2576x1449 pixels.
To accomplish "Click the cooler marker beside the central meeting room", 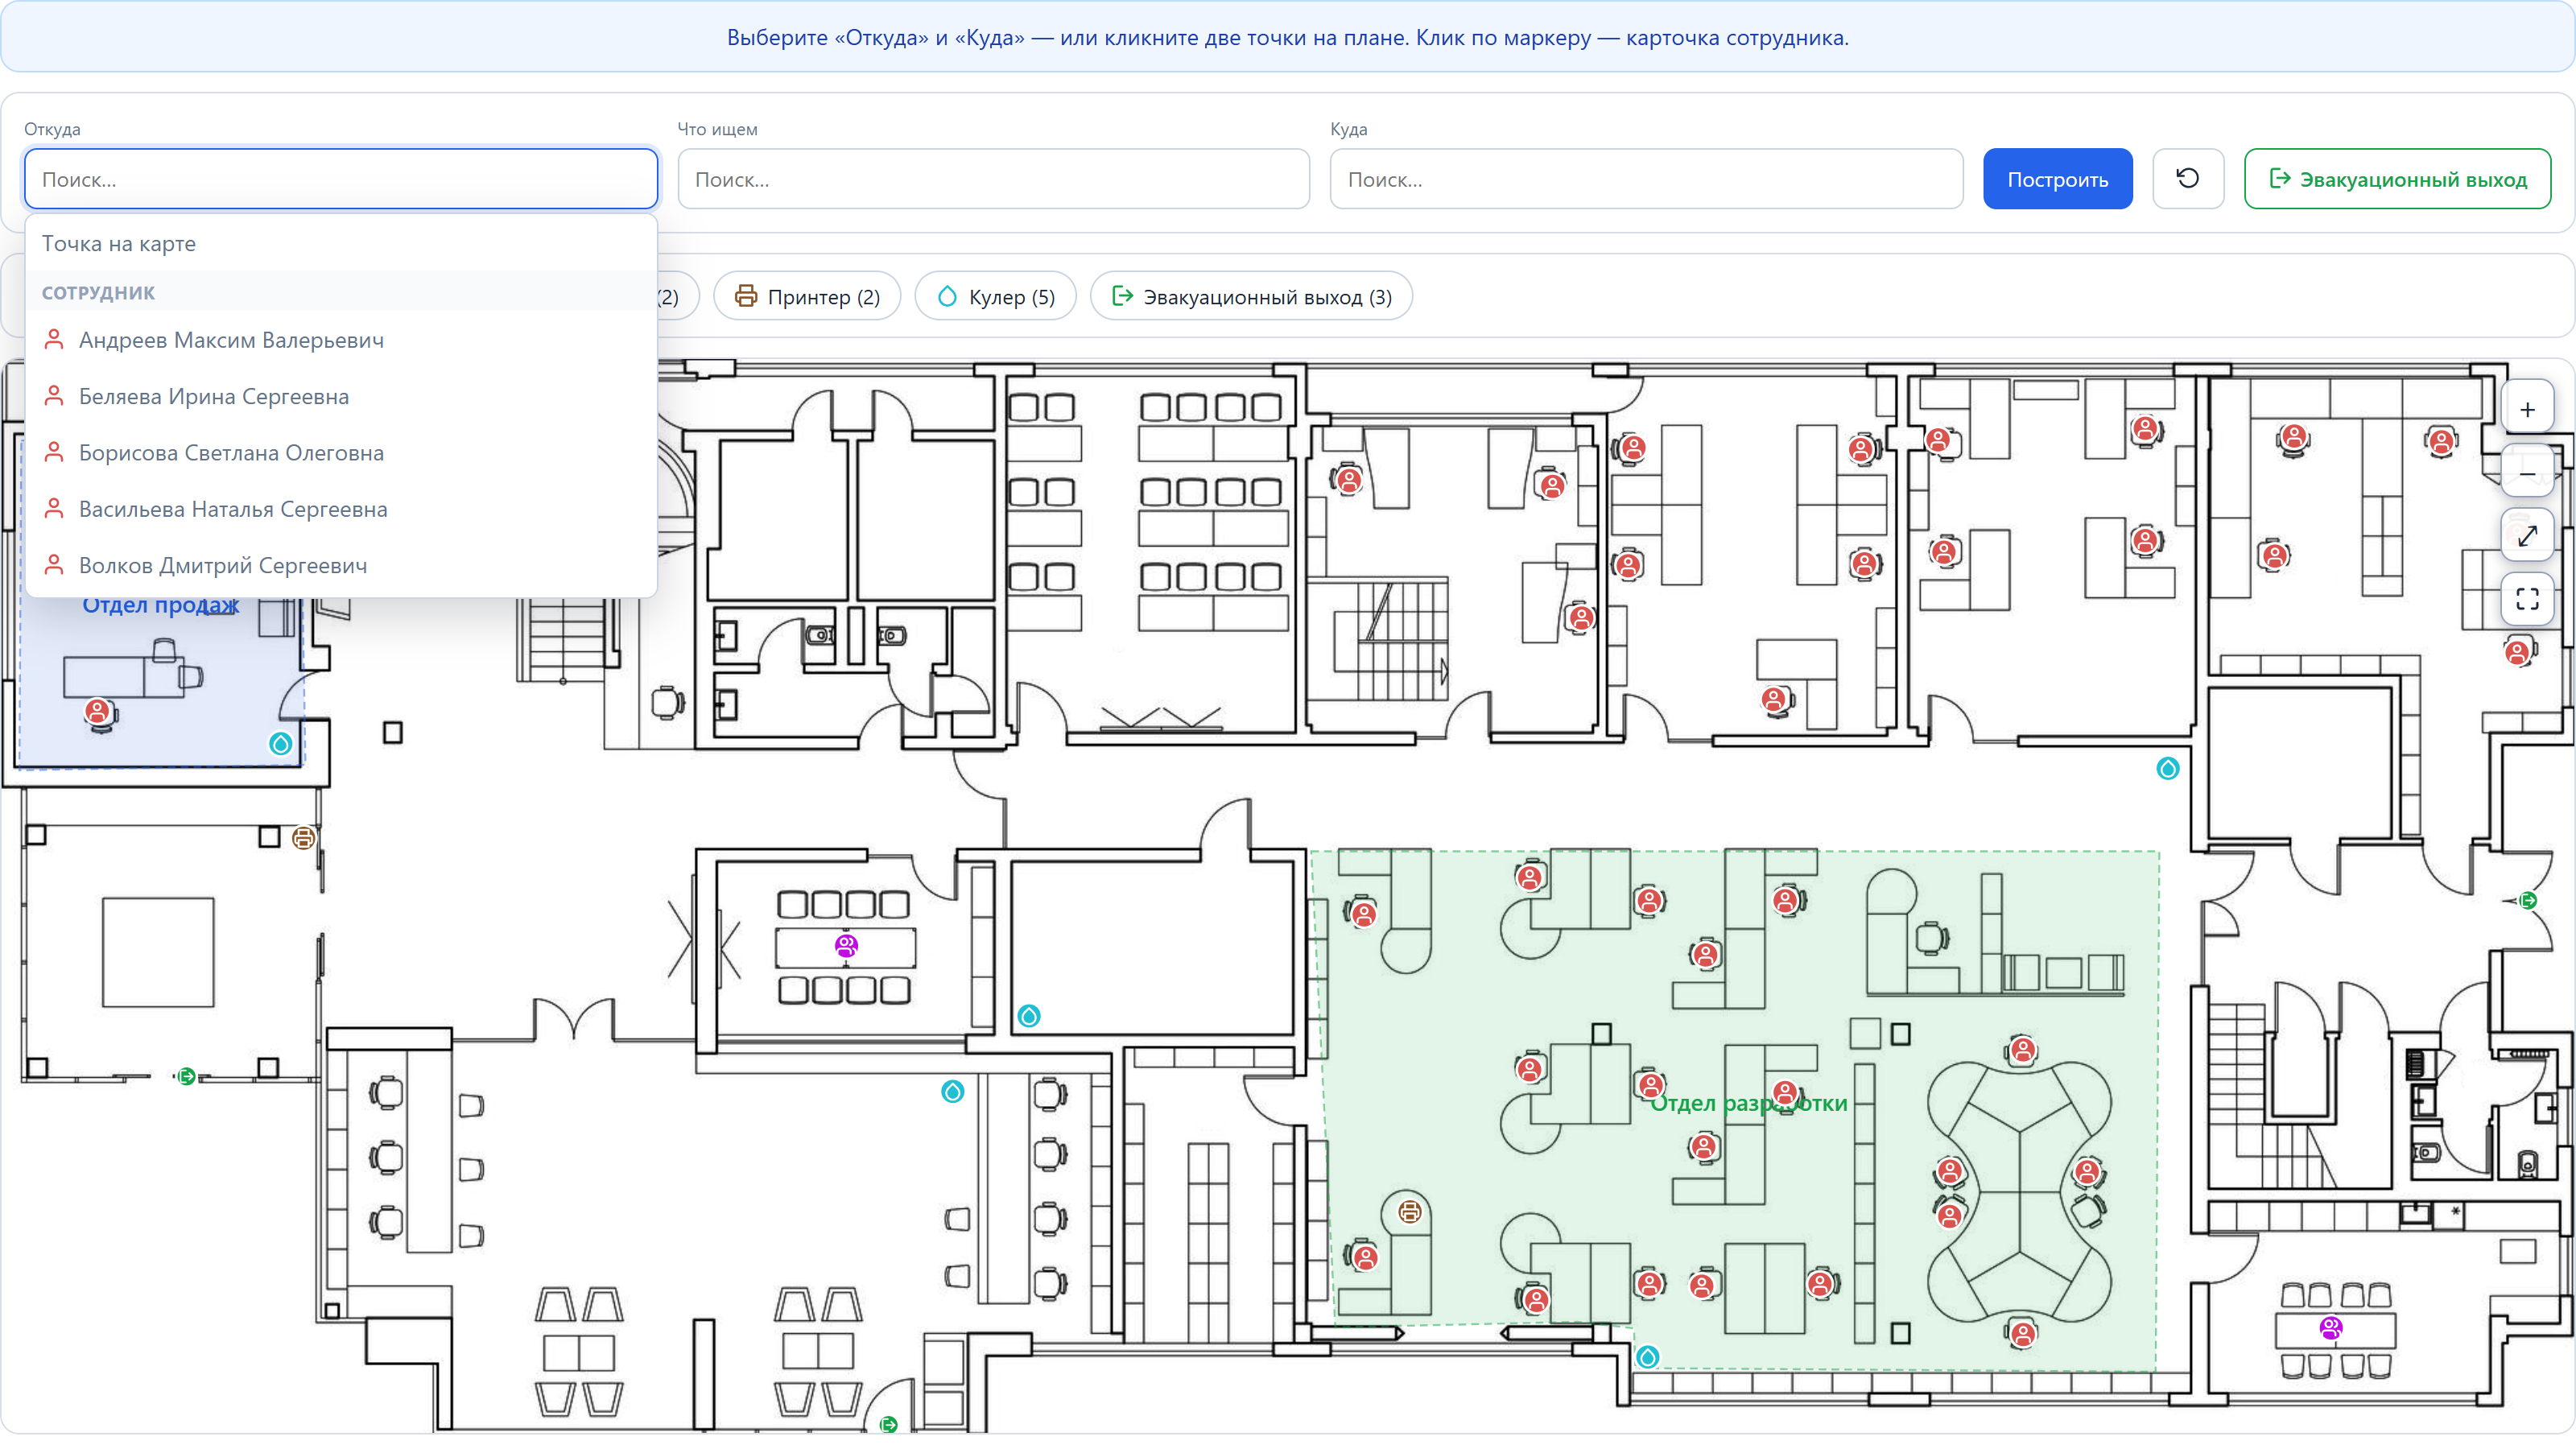I will 1029,1016.
